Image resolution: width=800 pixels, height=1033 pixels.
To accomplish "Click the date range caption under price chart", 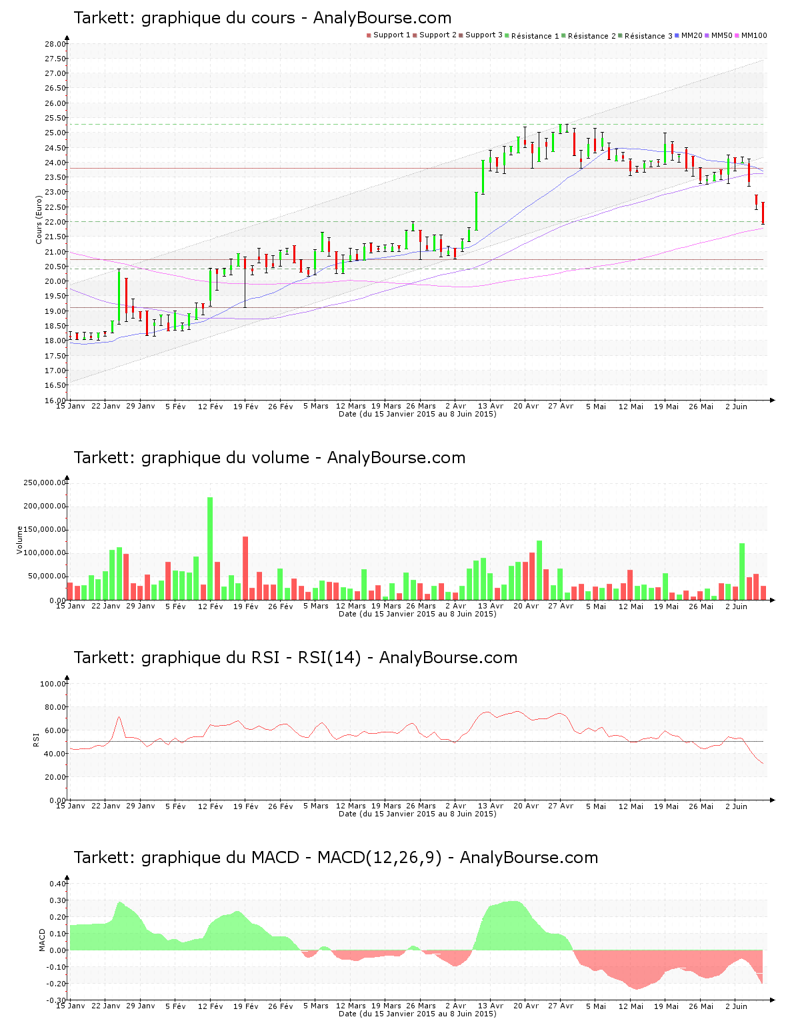I will click(x=417, y=414).
